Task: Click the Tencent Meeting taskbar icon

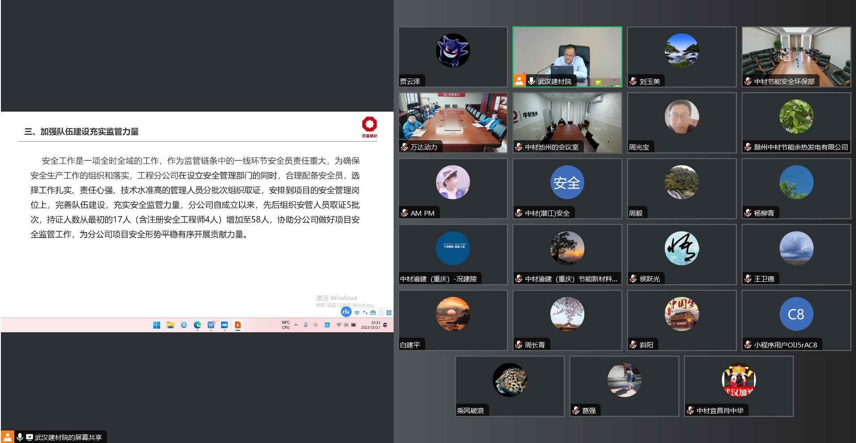Action: point(224,325)
